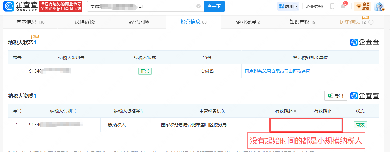Image resolution: width=390 pixels, height=152 pixels.
Task: Select the 经营风险 tab
Action: [x=139, y=22]
